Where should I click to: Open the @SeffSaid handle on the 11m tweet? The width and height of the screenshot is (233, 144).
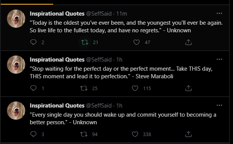(99, 14)
